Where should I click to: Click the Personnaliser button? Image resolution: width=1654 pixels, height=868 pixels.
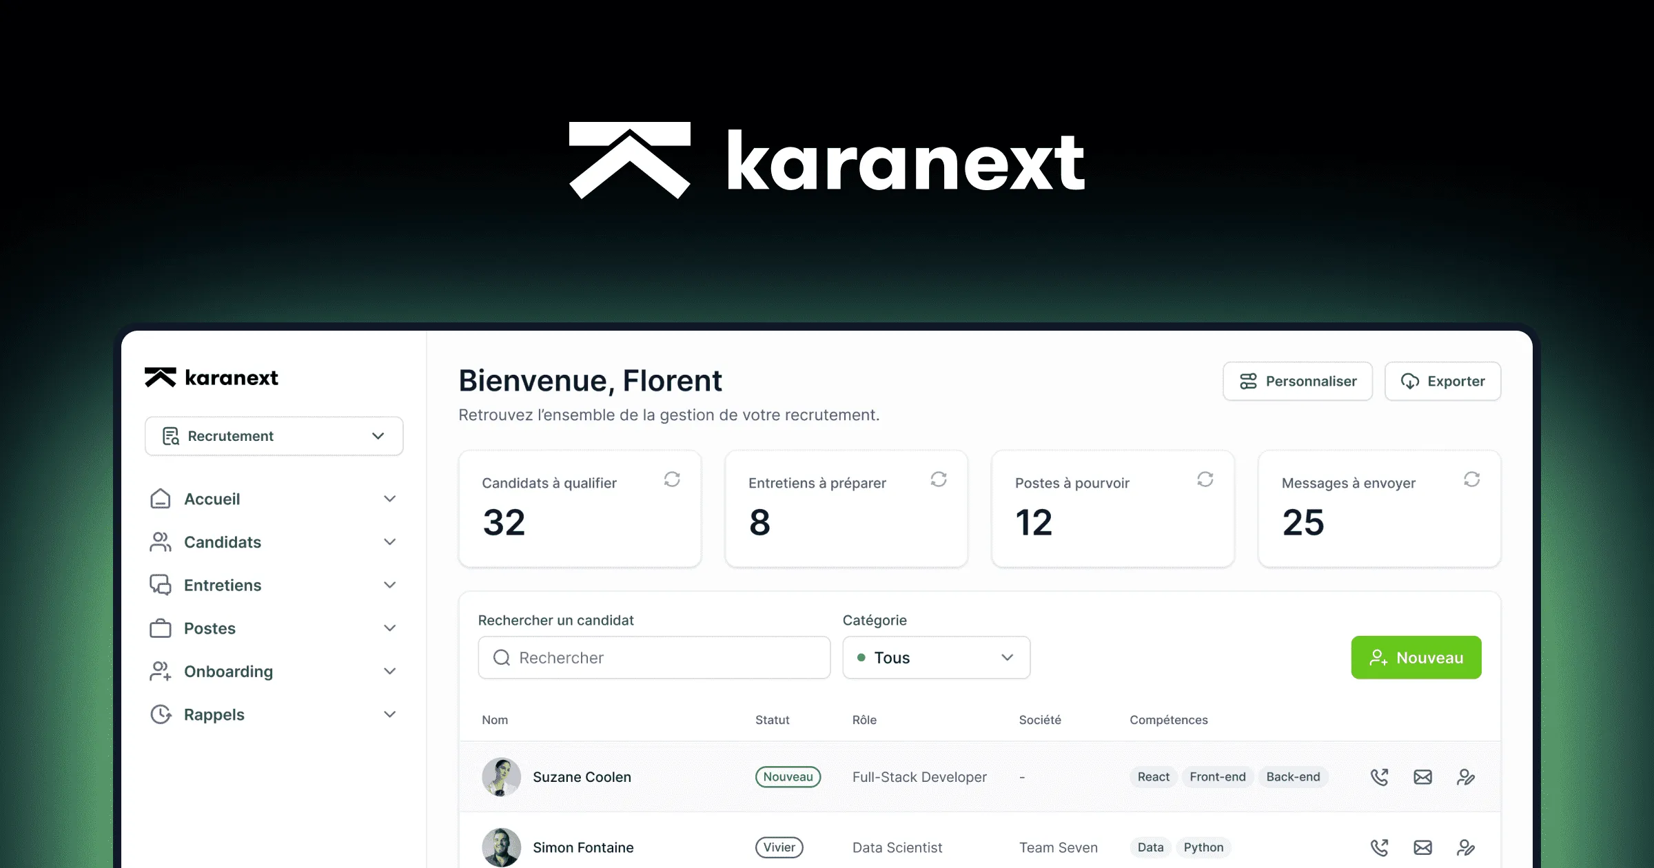tap(1298, 381)
